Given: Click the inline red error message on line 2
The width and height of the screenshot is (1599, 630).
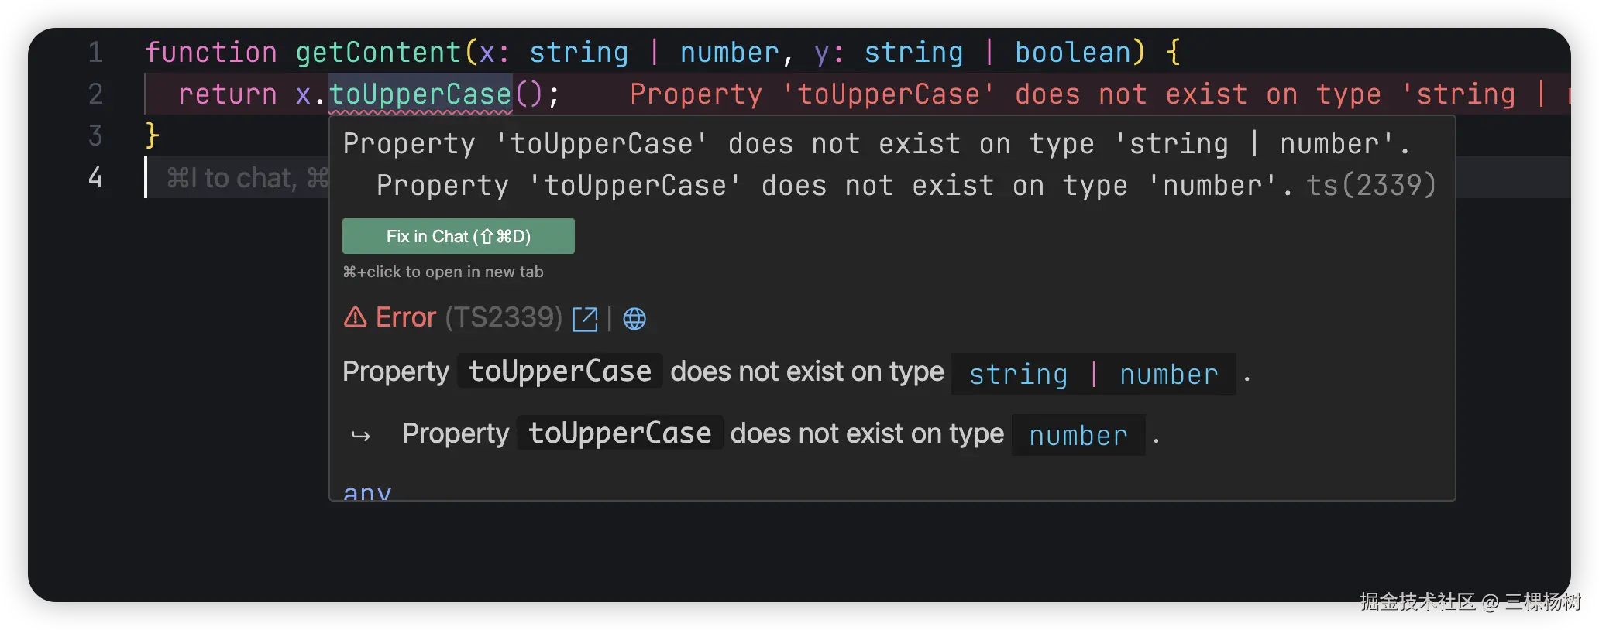Looking at the screenshot, I should click(1085, 94).
